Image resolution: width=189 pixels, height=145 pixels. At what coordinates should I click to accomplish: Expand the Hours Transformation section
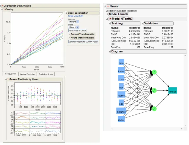click(x=69, y=38)
